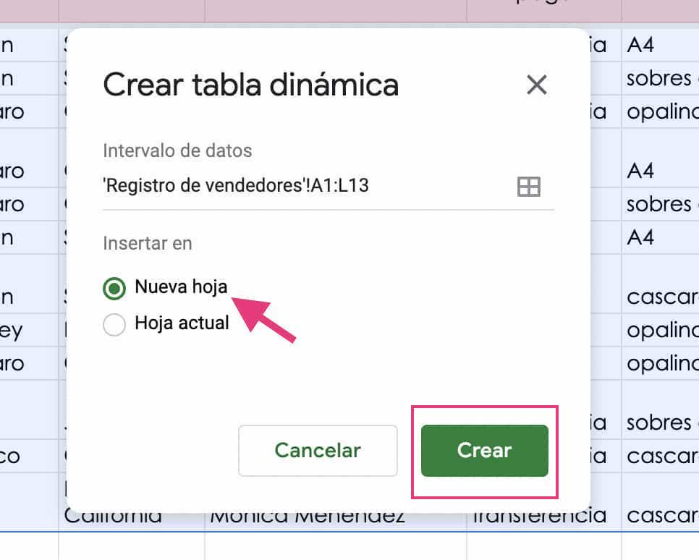
Task: Edit the Intervalo de datos range field
Action: (x=253, y=185)
